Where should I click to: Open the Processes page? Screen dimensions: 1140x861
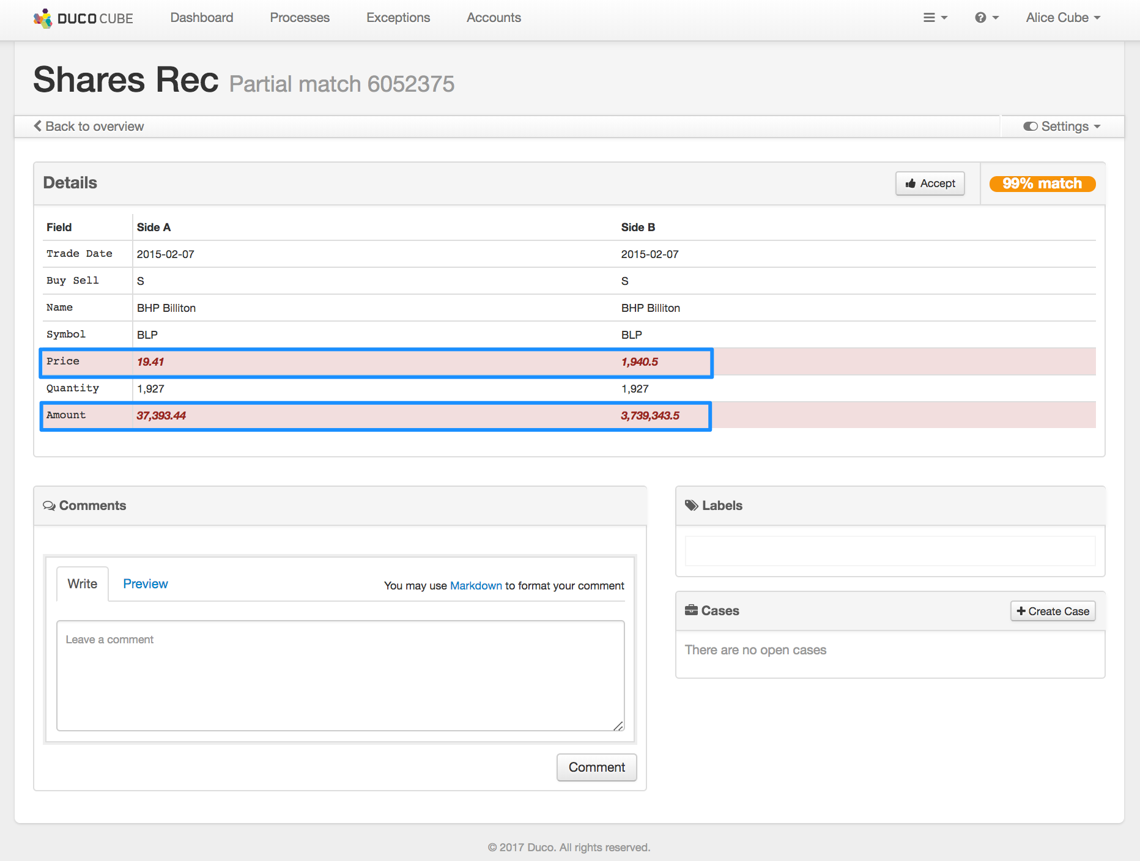(x=300, y=18)
